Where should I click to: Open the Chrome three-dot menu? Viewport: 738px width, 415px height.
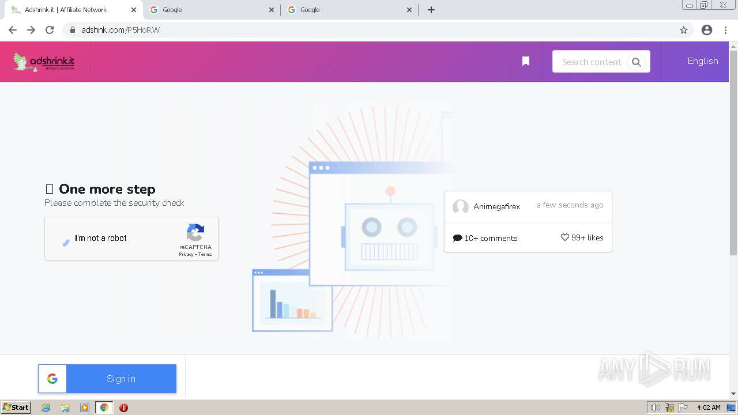pyautogui.click(x=726, y=30)
